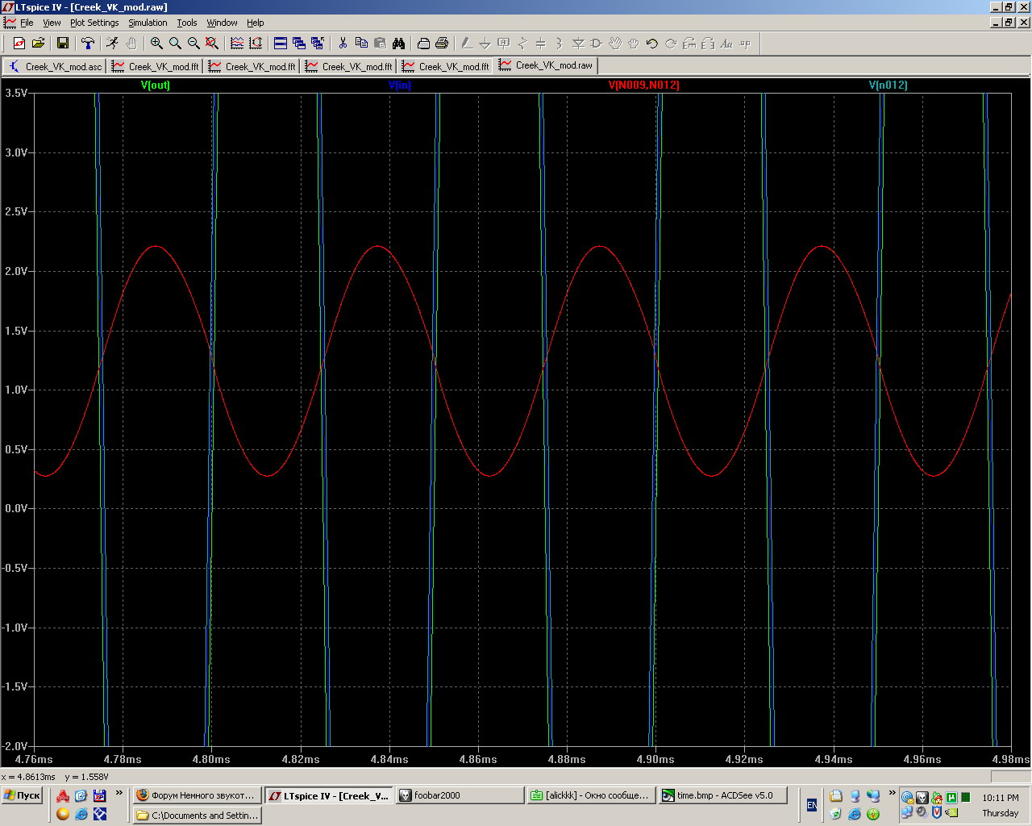Switch to foobar2000 in the taskbar
This screenshot has width=1032, height=826.
[x=460, y=795]
